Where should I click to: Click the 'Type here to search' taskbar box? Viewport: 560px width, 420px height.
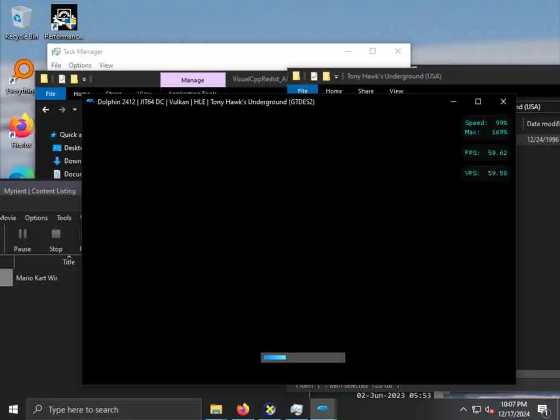click(114, 409)
